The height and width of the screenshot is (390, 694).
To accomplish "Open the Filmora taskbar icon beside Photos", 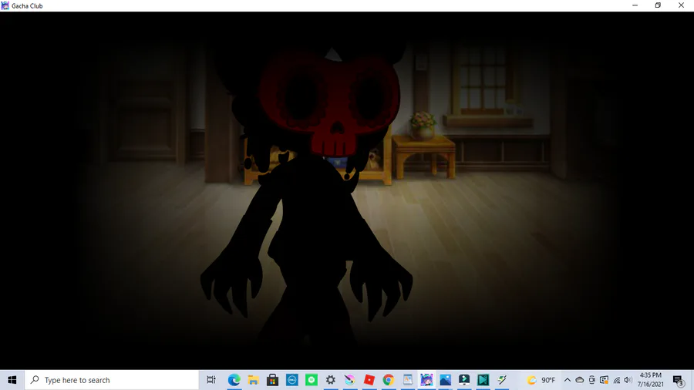I will [x=464, y=380].
